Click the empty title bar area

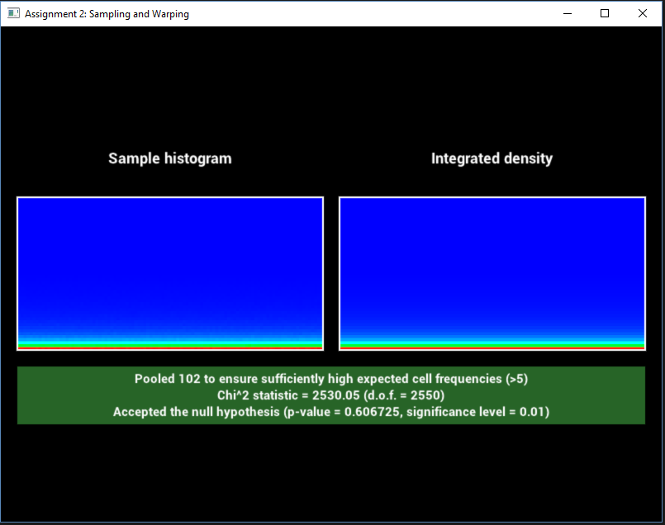372,13
